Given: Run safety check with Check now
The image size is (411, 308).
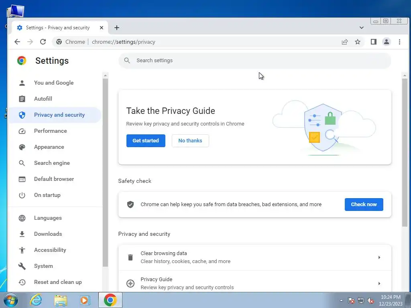Looking at the screenshot, I should click(364, 205).
